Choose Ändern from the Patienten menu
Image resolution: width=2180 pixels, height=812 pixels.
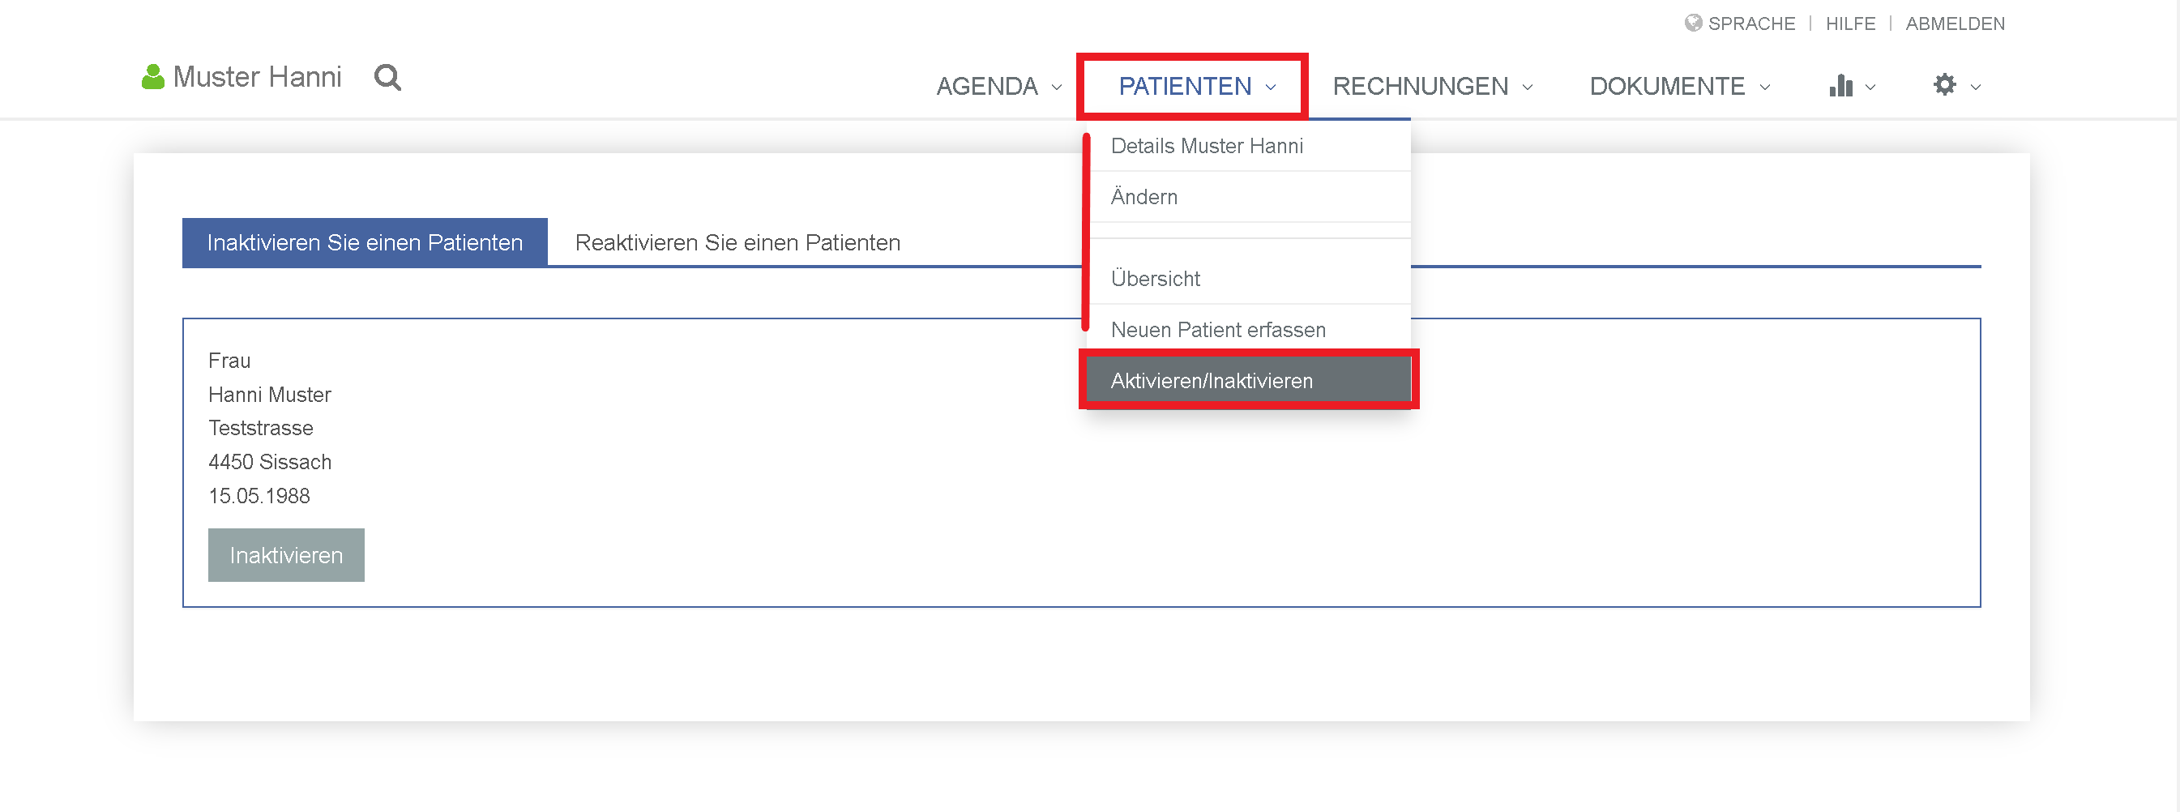(1249, 197)
